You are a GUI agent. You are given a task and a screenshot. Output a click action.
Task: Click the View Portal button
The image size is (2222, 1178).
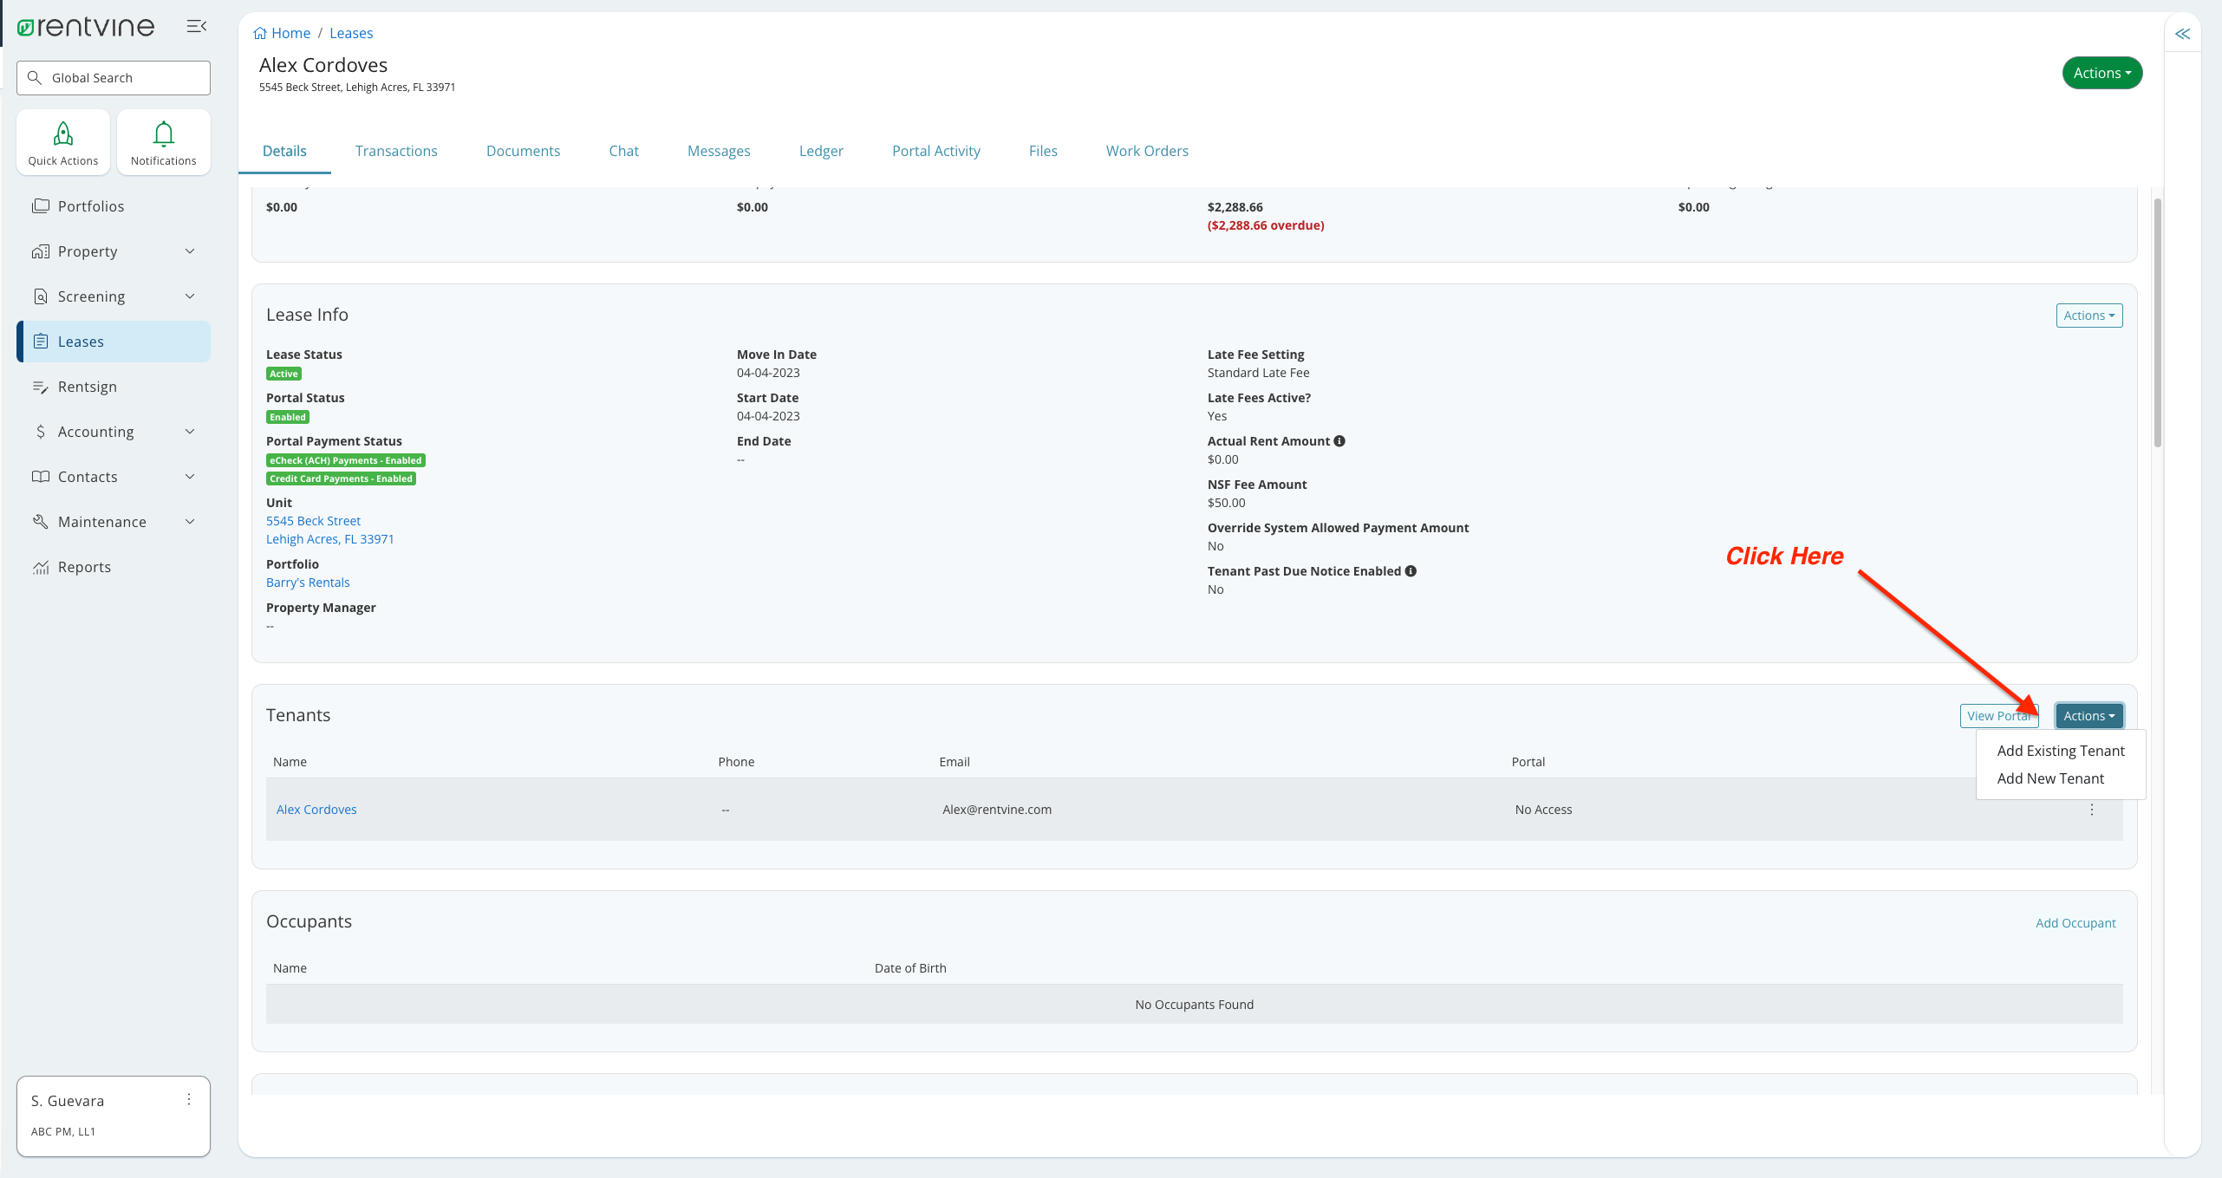pos(1999,715)
